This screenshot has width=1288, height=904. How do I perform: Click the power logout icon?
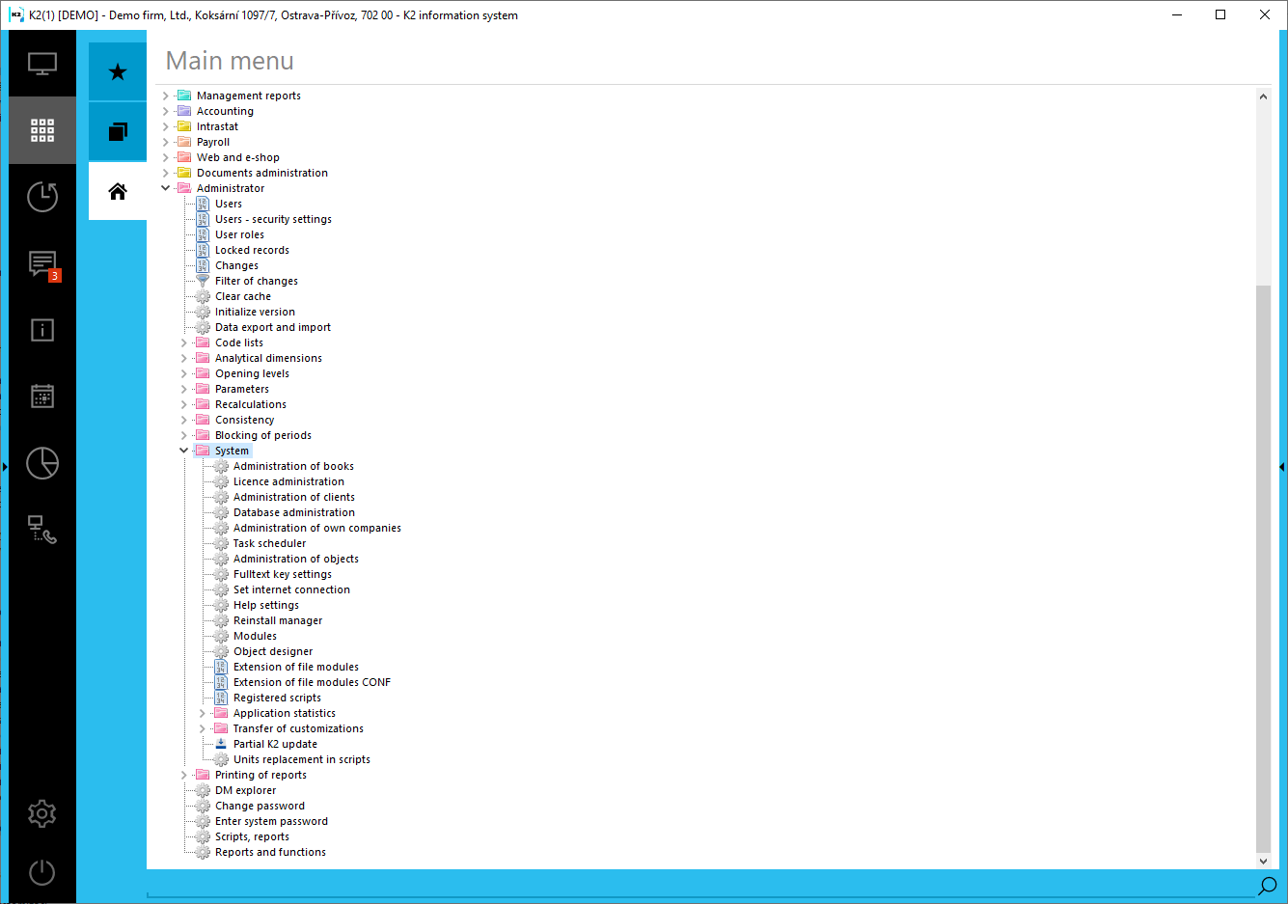tap(41, 872)
